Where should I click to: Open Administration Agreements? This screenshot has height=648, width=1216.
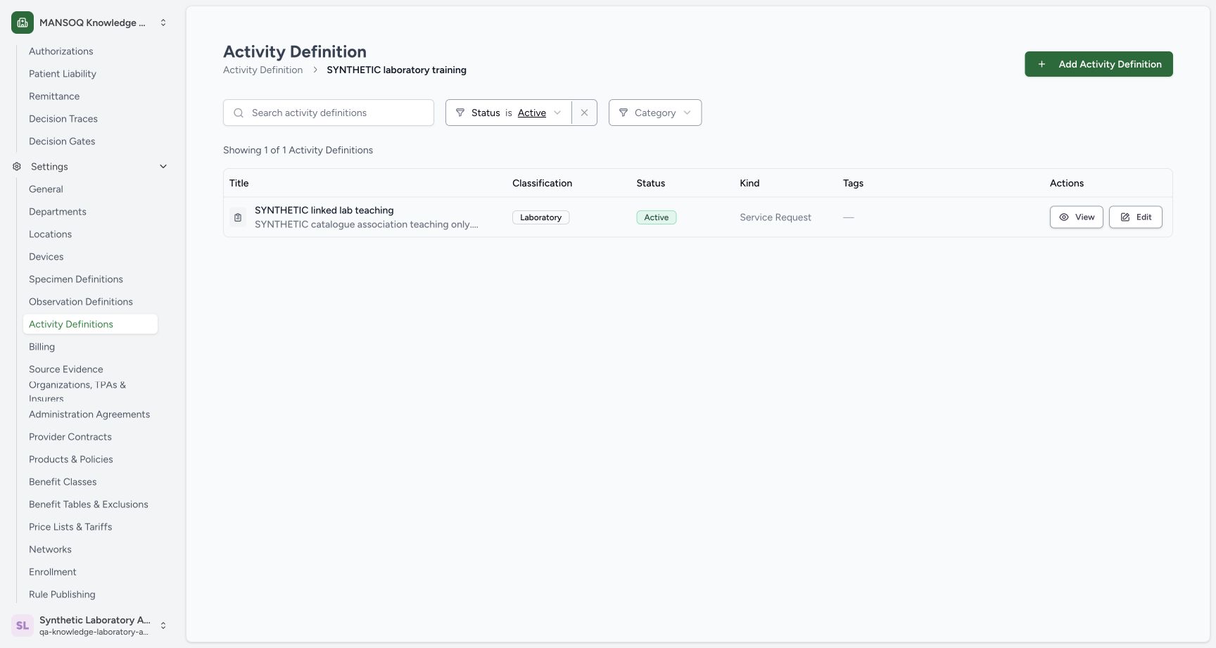(x=90, y=414)
